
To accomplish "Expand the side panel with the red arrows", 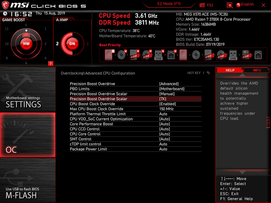I will point(268,127).
